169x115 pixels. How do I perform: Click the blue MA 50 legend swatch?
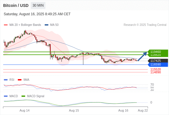point(47,25)
